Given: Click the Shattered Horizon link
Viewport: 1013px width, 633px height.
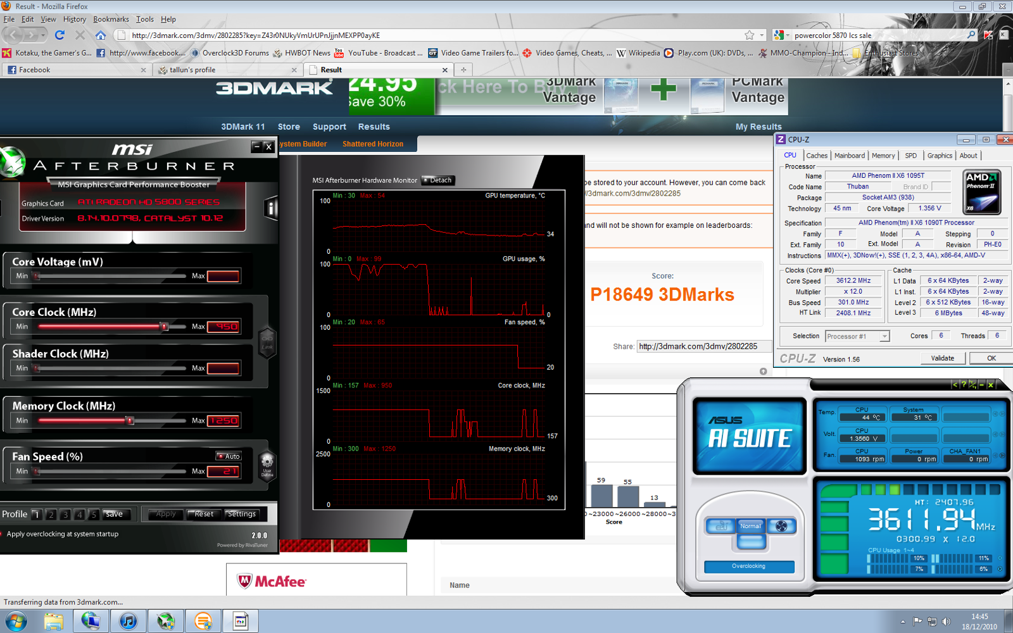Looking at the screenshot, I should (373, 144).
